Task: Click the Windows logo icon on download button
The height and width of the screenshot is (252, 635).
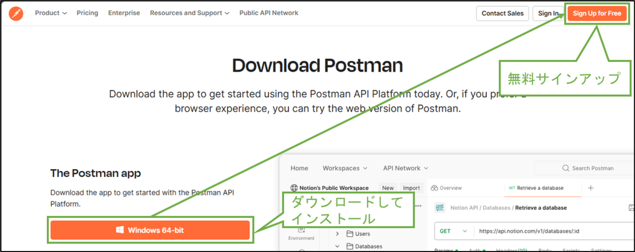Action: 120,230
